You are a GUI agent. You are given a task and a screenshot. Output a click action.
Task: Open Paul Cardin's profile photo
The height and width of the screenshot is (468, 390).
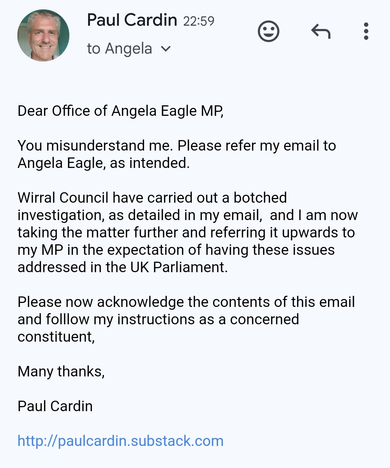[x=43, y=35]
